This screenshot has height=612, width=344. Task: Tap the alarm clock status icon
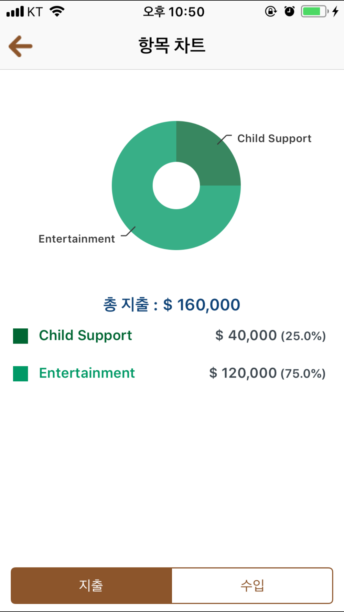pos(289,11)
